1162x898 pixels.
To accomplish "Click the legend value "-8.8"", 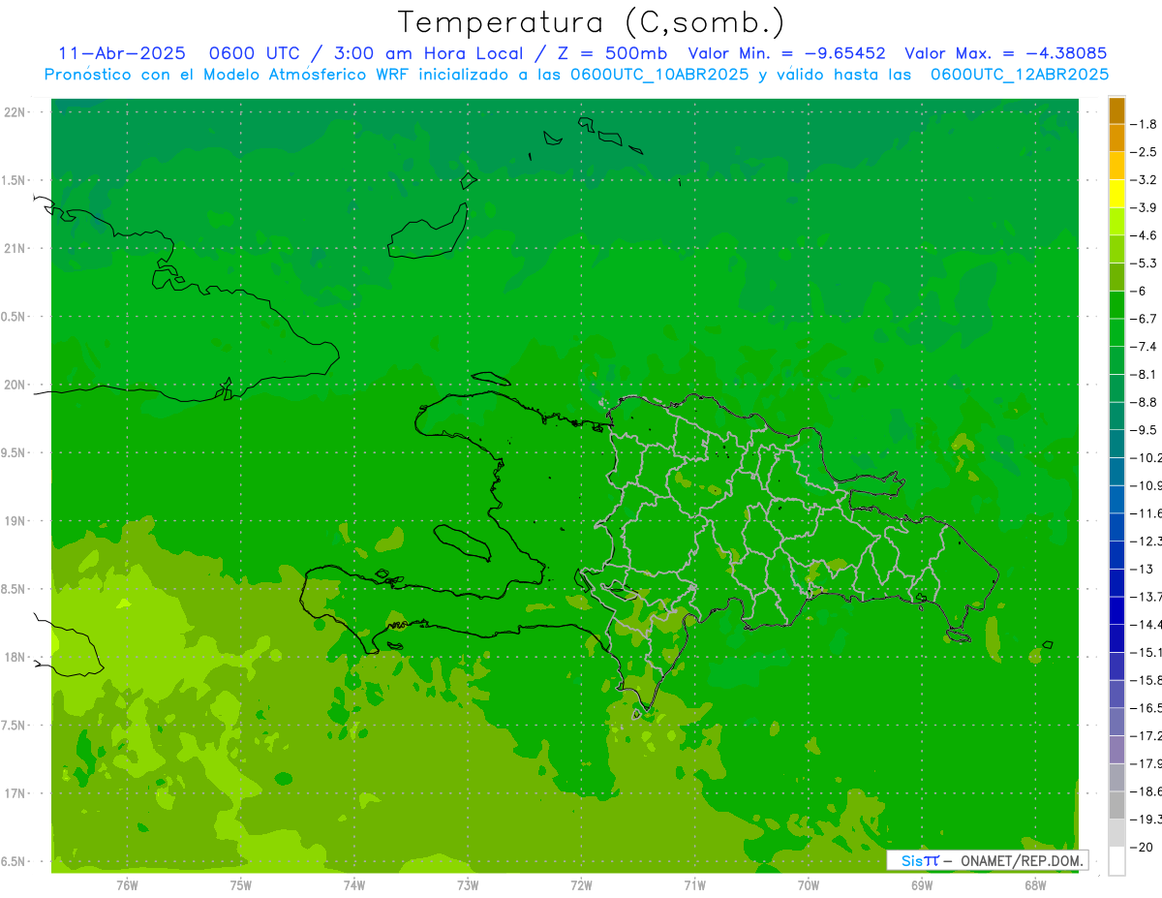I will (1143, 402).
